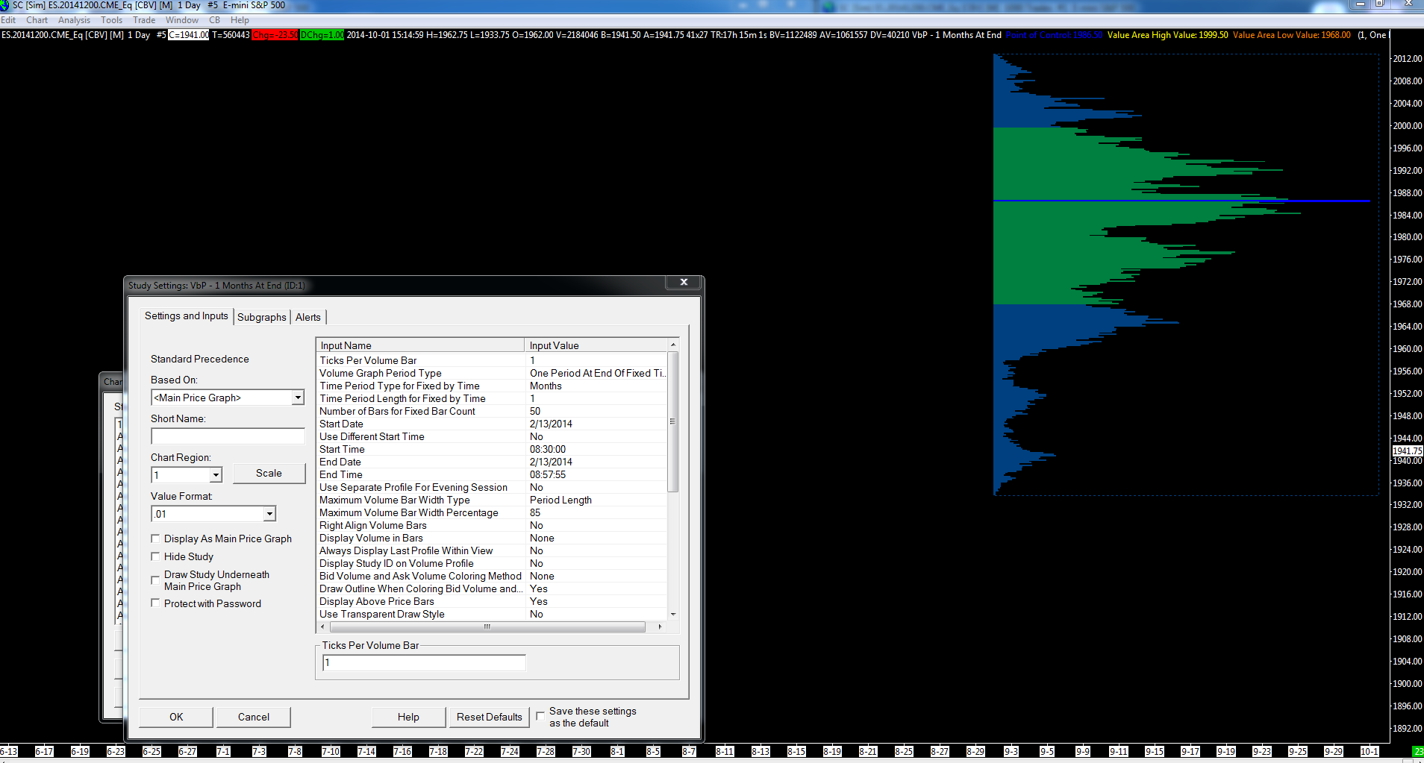Open the Tools menu
Viewport: 1424px width, 763px height.
(111, 20)
